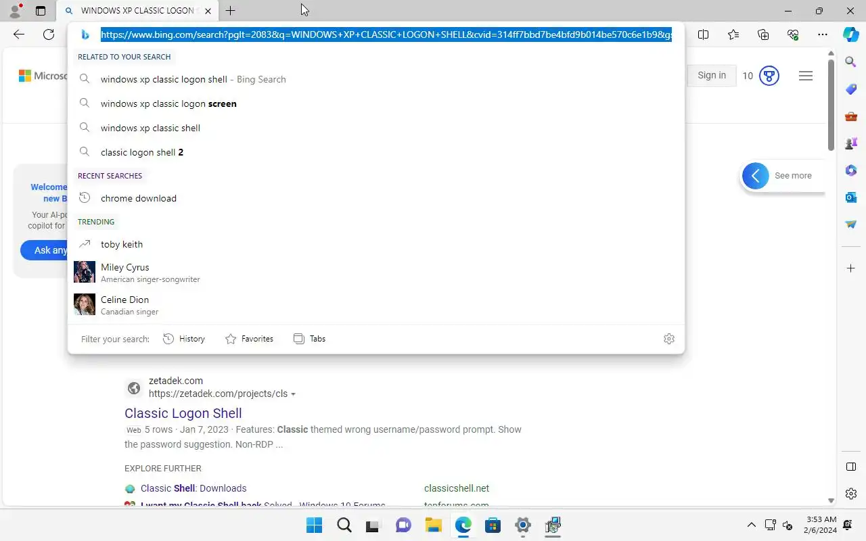
Task: Select suggestion classic logon shell 2
Action: (375, 152)
